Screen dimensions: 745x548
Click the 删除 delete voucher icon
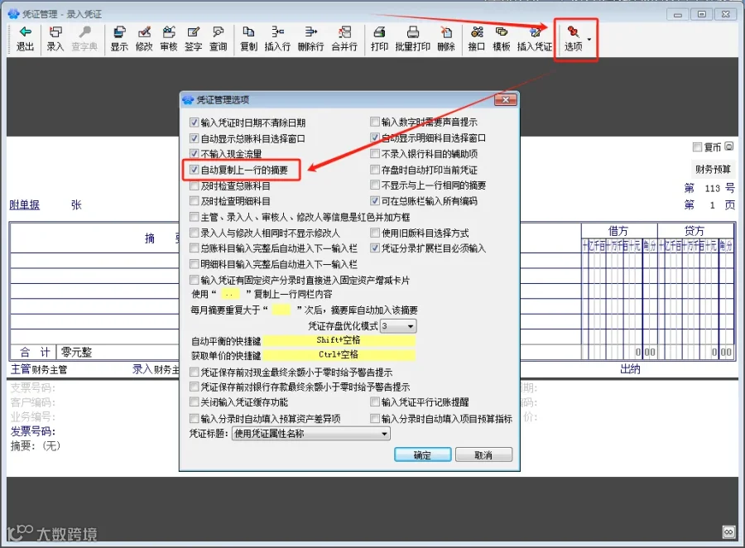(446, 39)
